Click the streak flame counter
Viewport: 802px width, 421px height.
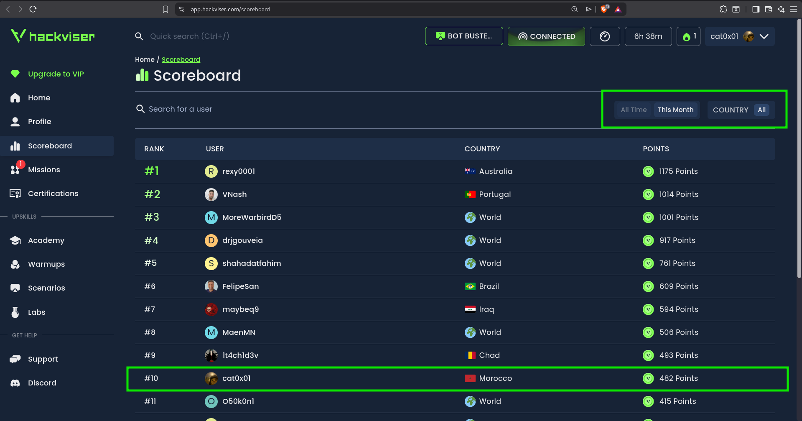click(x=688, y=36)
